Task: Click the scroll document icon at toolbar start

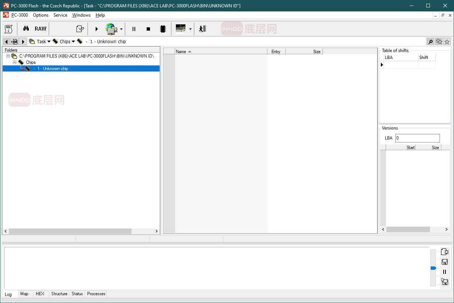Action: pyautogui.click(x=8, y=29)
